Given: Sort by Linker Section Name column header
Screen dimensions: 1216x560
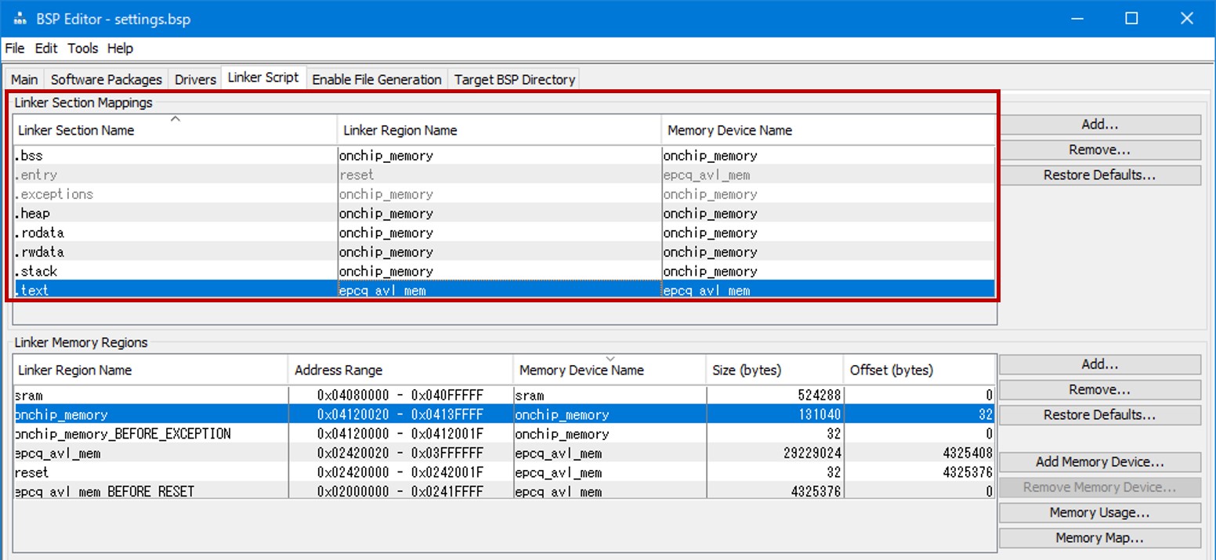Looking at the screenshot, I should [x=175, y=130].
